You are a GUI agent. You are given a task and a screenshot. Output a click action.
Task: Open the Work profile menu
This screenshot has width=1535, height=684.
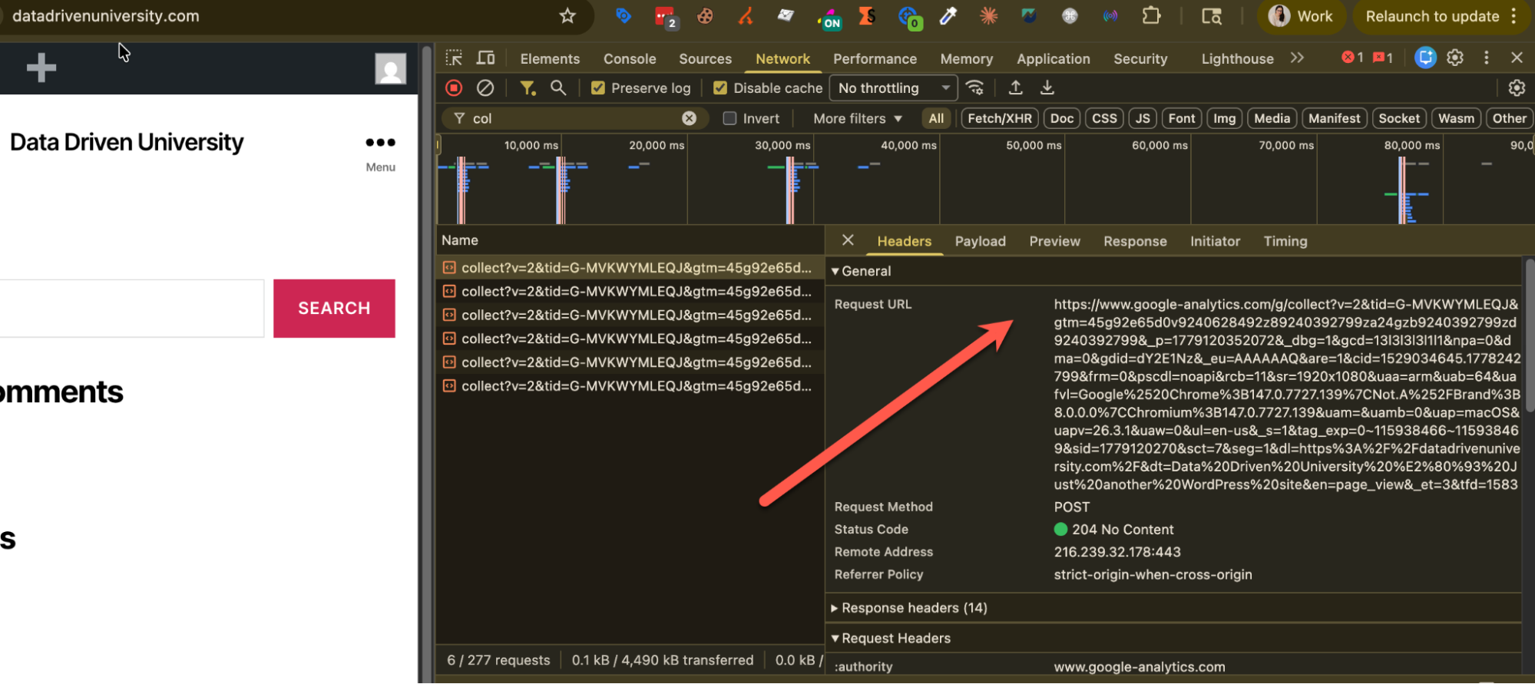pos(1302,16)
